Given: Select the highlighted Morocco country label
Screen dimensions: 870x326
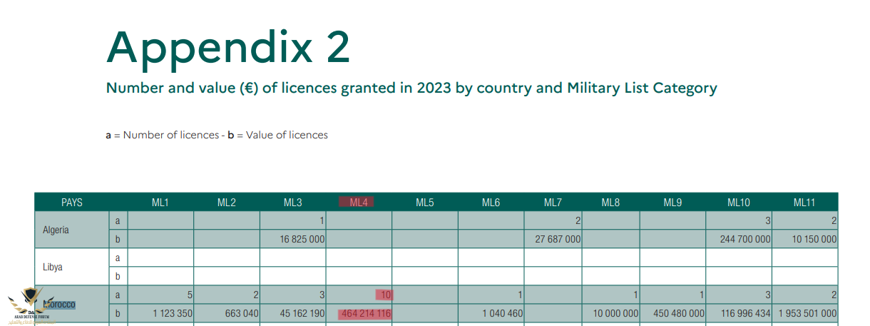Looking at the screenshot, I should point(59,304).
